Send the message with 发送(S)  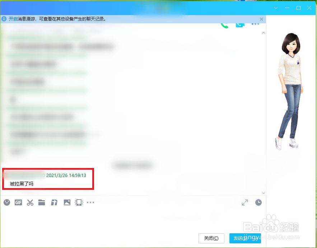[245, 238]
